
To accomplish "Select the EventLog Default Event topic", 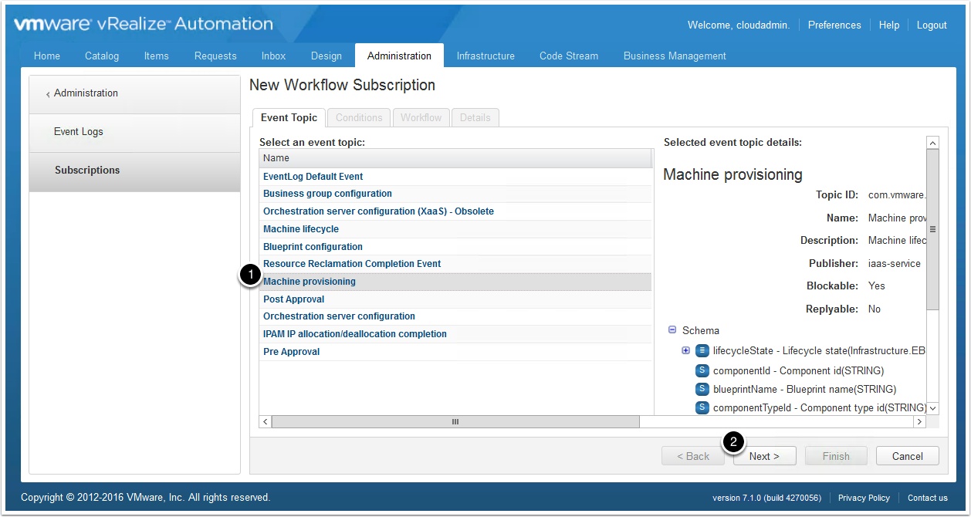I will tap(455, 176).
